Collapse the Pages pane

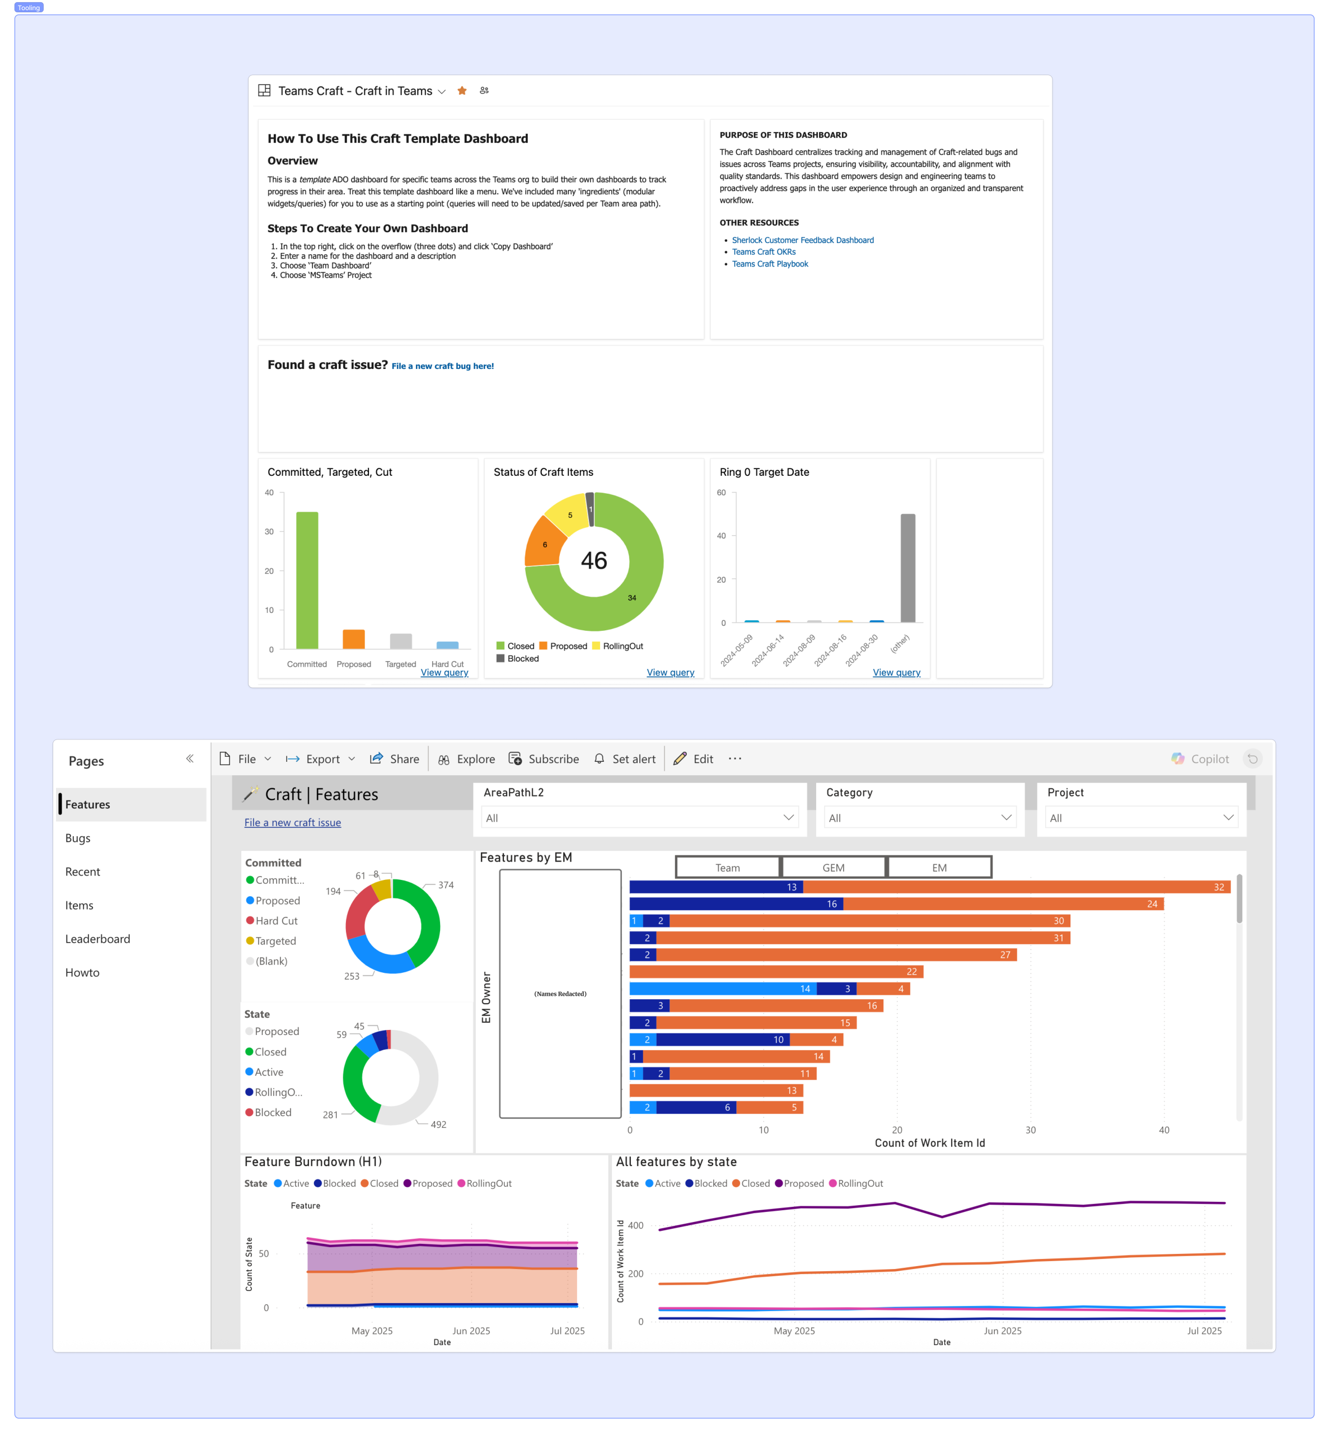pos(190,758)
